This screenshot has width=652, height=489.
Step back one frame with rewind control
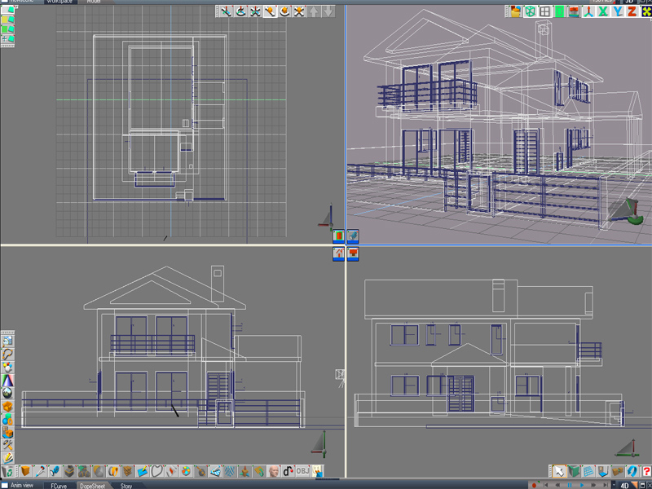click(557, 485)
